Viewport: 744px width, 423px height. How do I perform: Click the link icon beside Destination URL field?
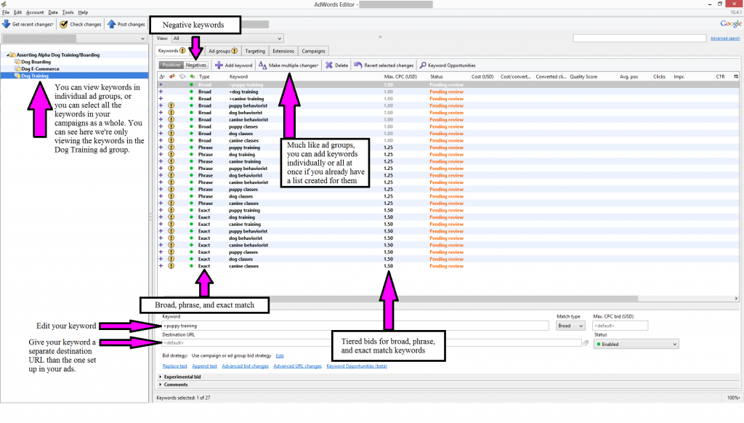pyautogui.click(x=586, y=343)
